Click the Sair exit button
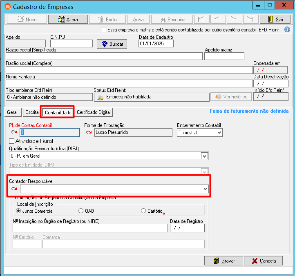The height and width of the screenshot is (276, 295). pyautogui.click(x=275, y=19)
